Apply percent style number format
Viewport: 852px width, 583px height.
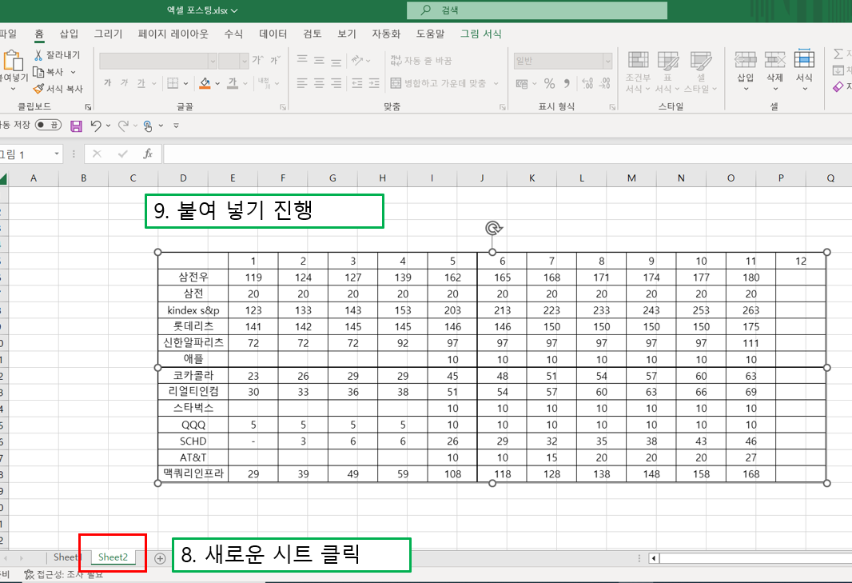coord(549,83)
